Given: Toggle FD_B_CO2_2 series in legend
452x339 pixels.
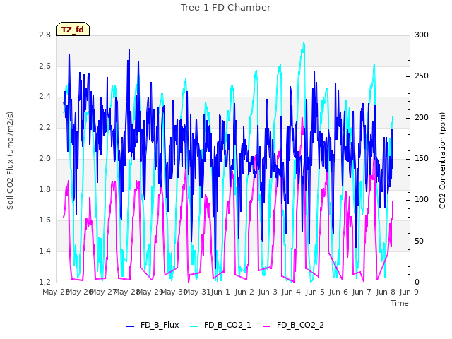Looking at the screenshot, I should point(293,325).
